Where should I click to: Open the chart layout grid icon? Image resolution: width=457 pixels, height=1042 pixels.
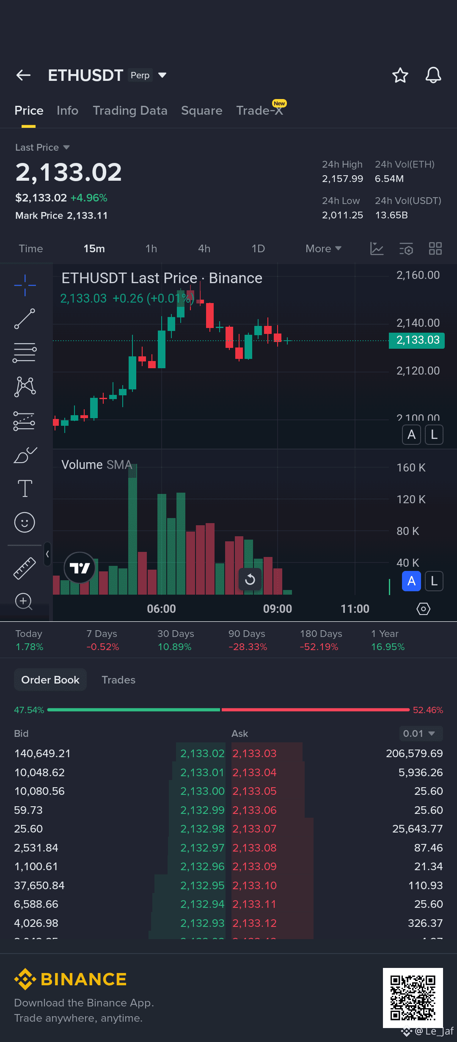pos(435,248)
